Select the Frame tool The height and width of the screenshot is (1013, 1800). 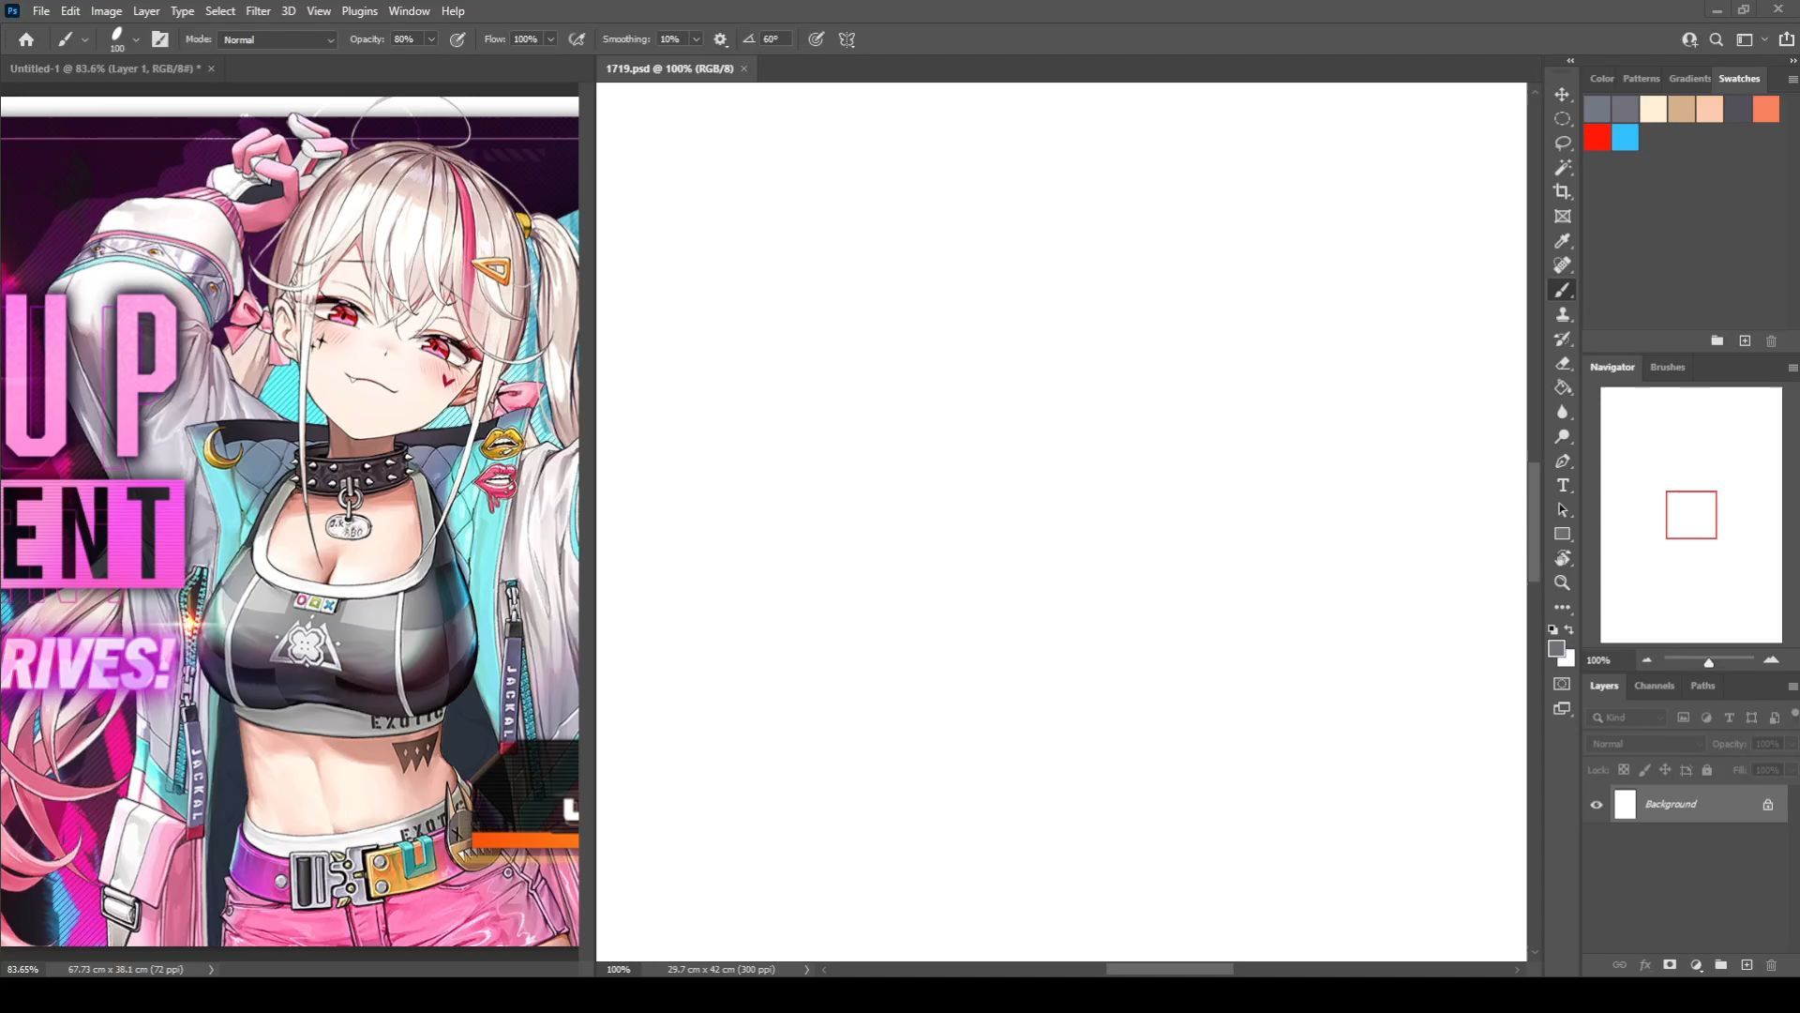[1563, 217]
